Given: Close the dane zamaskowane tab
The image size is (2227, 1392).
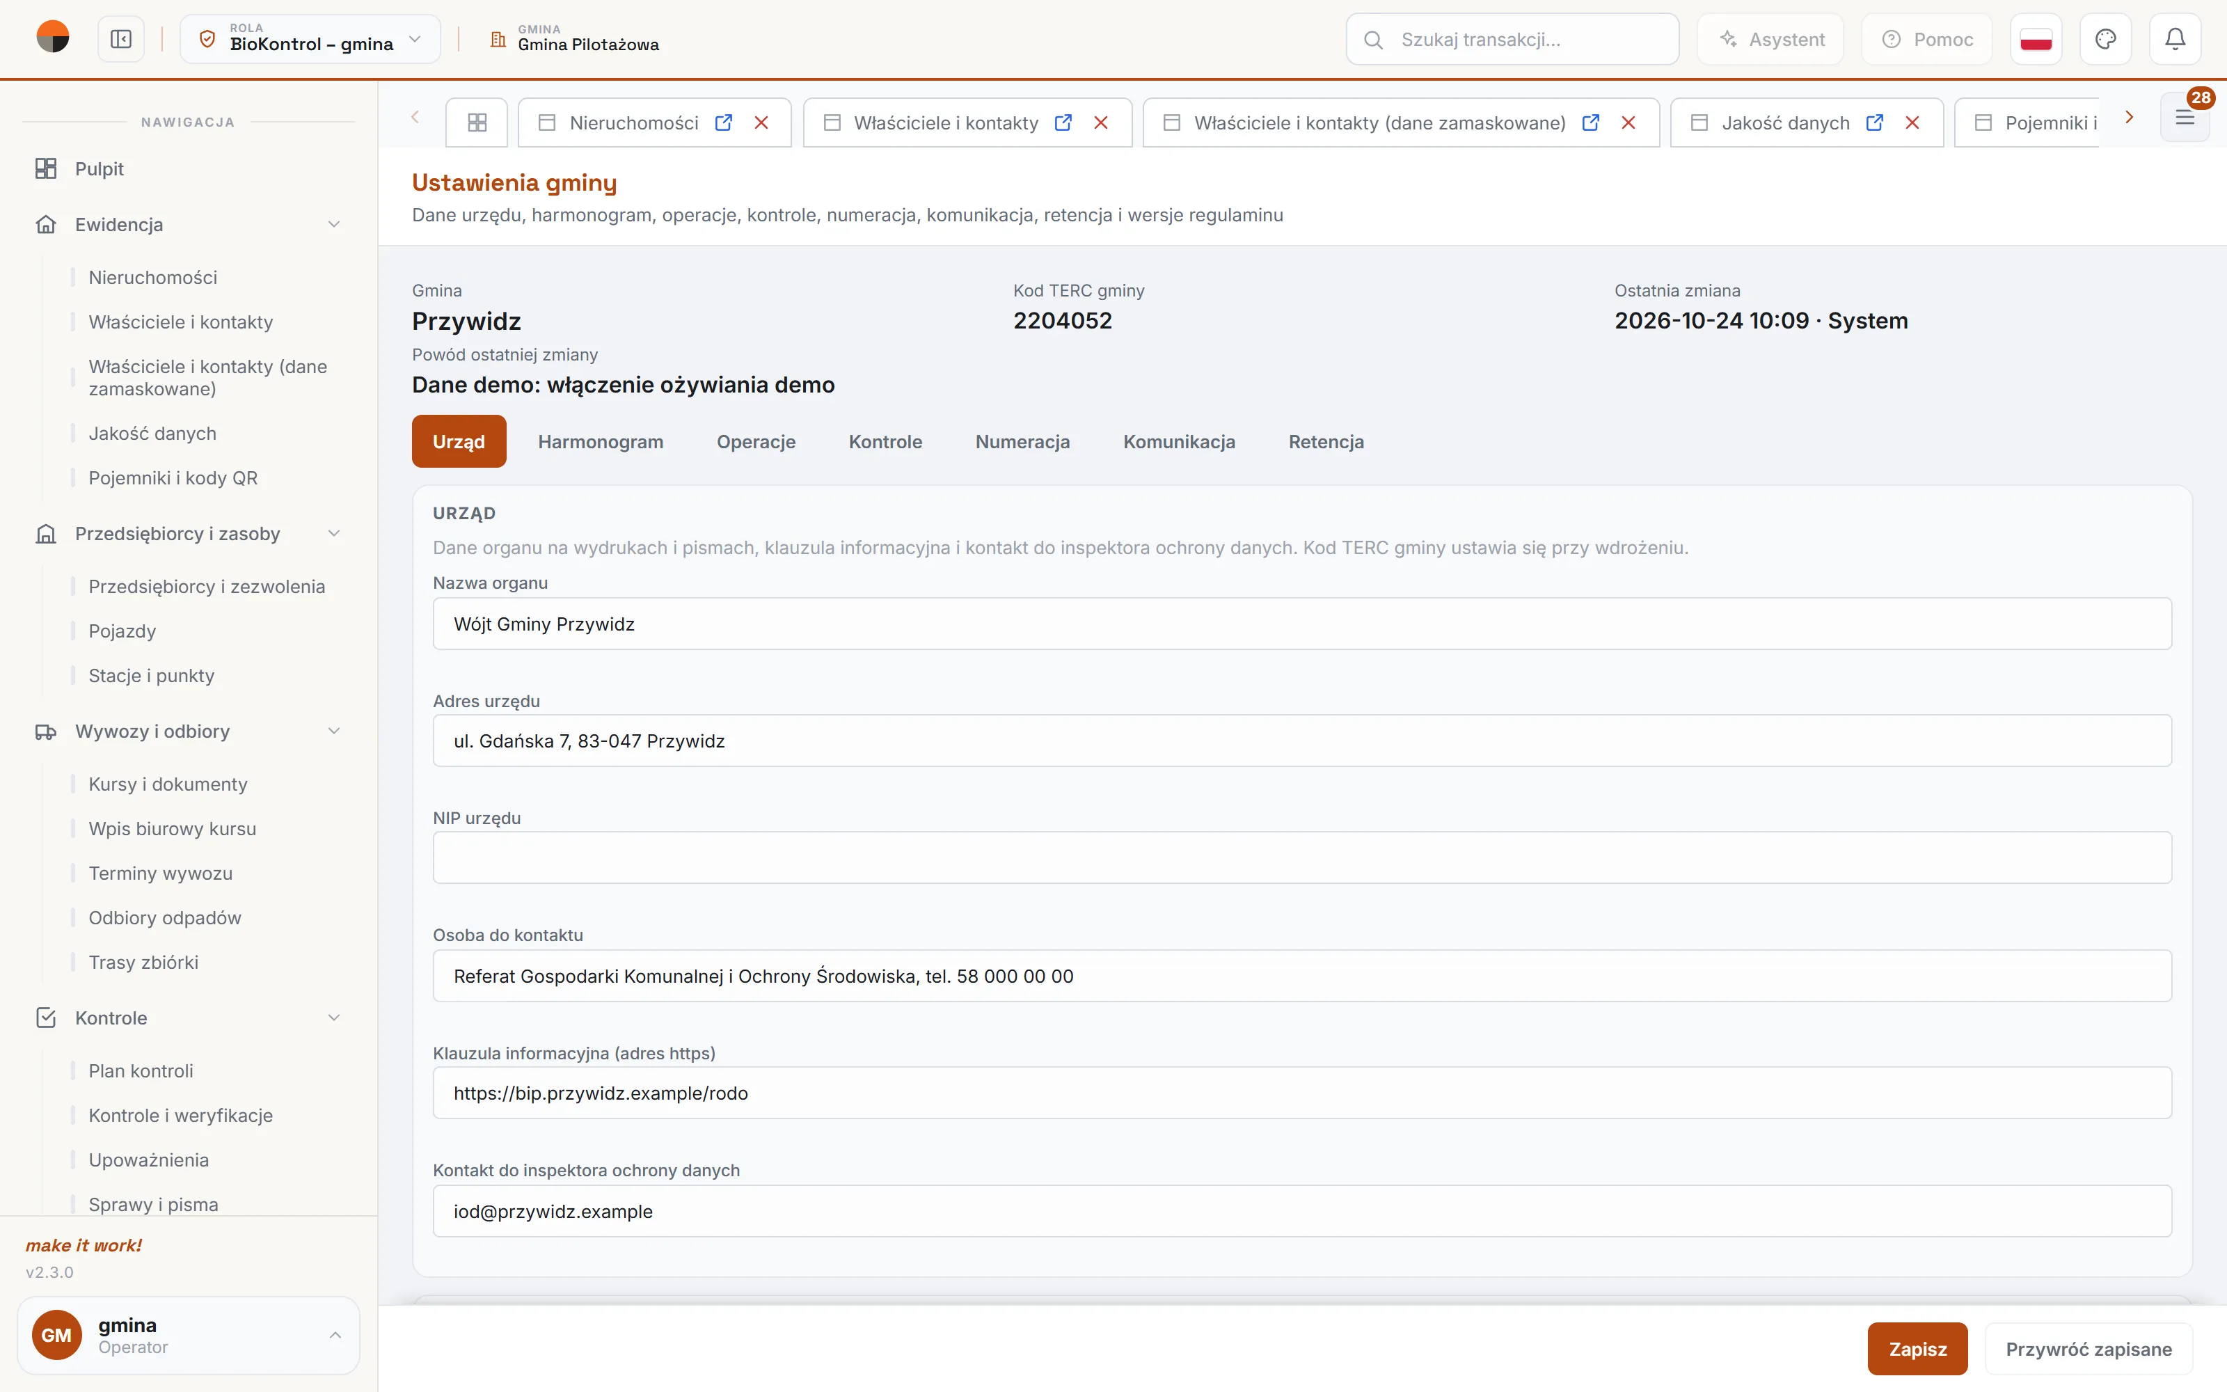Looking at the screenshot, I should coord(1628,122).
